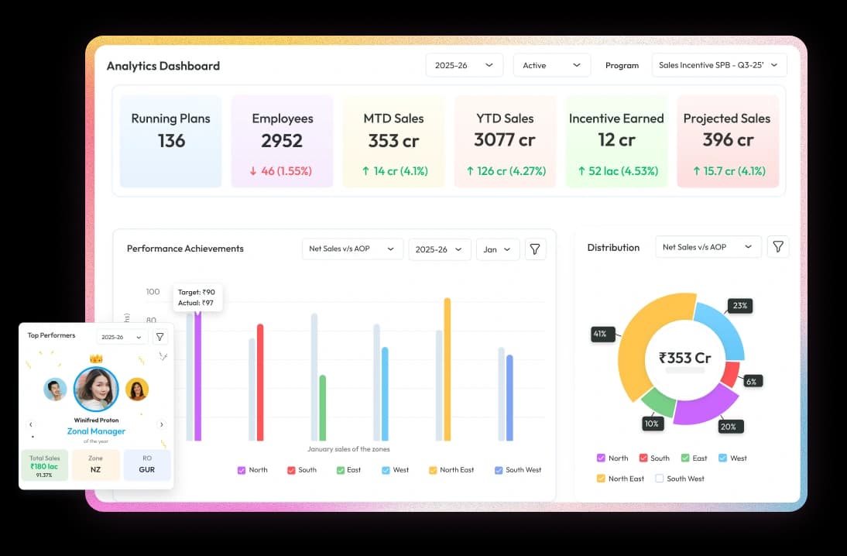Toggle North East checkbox in Distribution legend

pyautogui.click(x=601, y=479)
